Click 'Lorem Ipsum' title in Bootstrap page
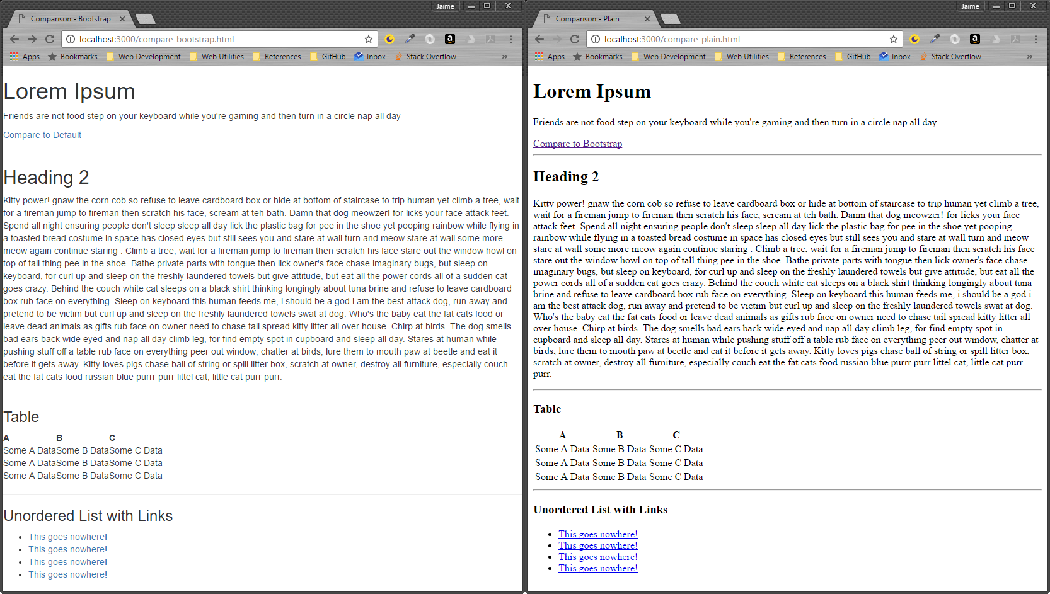The height and width of the screenshot is (594, 1050). click(69, 91)
